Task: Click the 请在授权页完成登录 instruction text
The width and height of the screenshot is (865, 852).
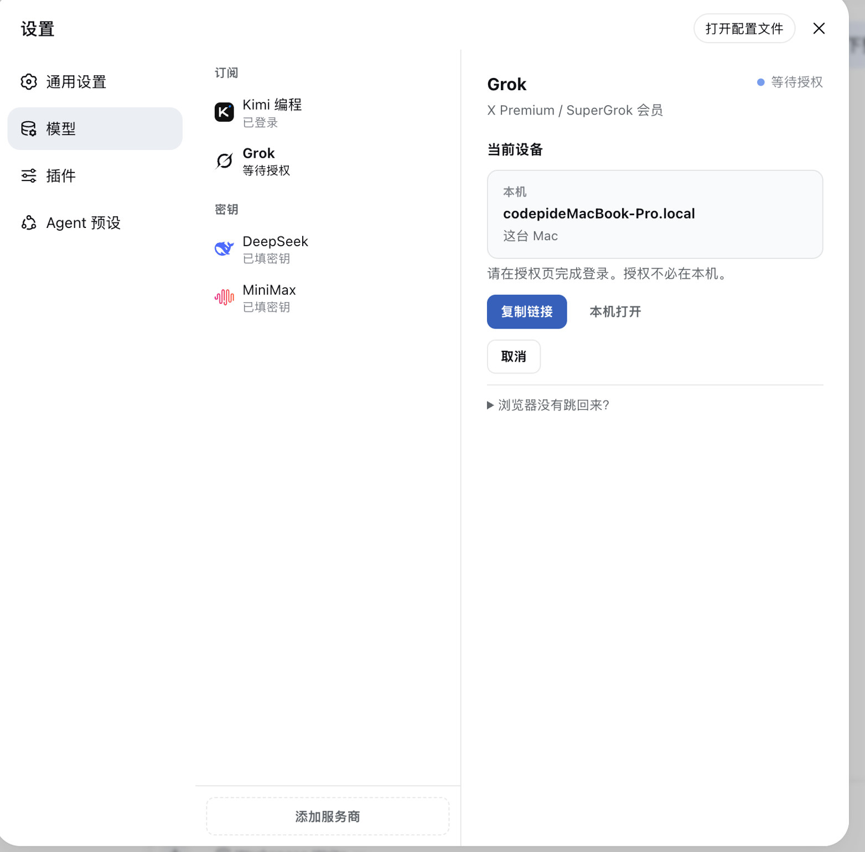Action: click(x=609, y=273)
